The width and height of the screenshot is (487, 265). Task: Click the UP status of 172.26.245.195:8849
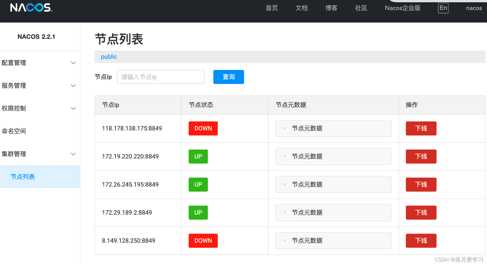[x=198, y=184]
